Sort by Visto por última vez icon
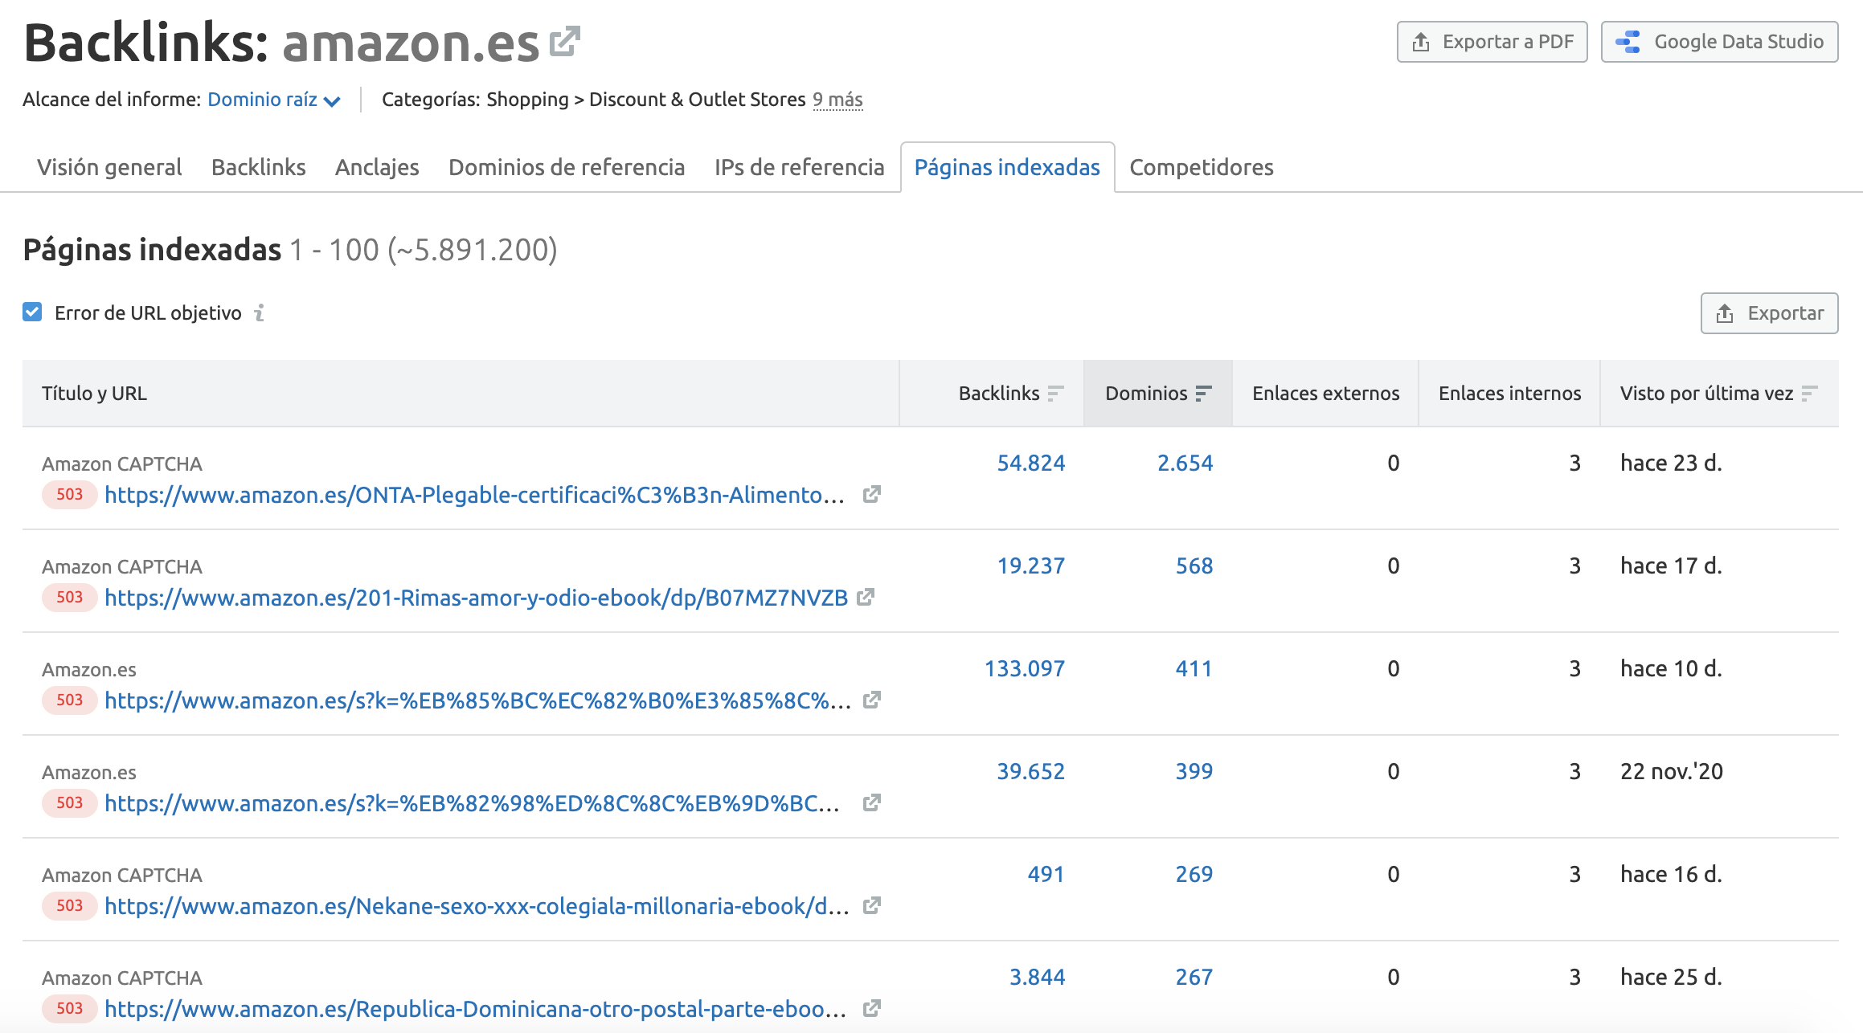Viewport: 1863px width, 1033px height. click(1809, 394)
